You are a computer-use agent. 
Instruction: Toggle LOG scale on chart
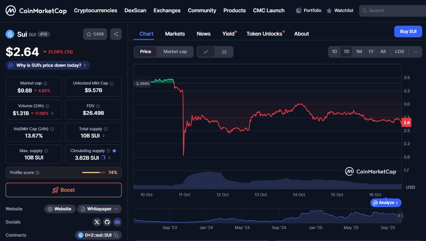click(399, 52)
